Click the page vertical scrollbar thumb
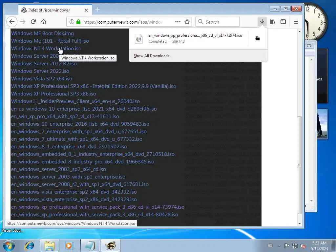The height and width of the screenshot is (252, 336). [x=299, y=165]
